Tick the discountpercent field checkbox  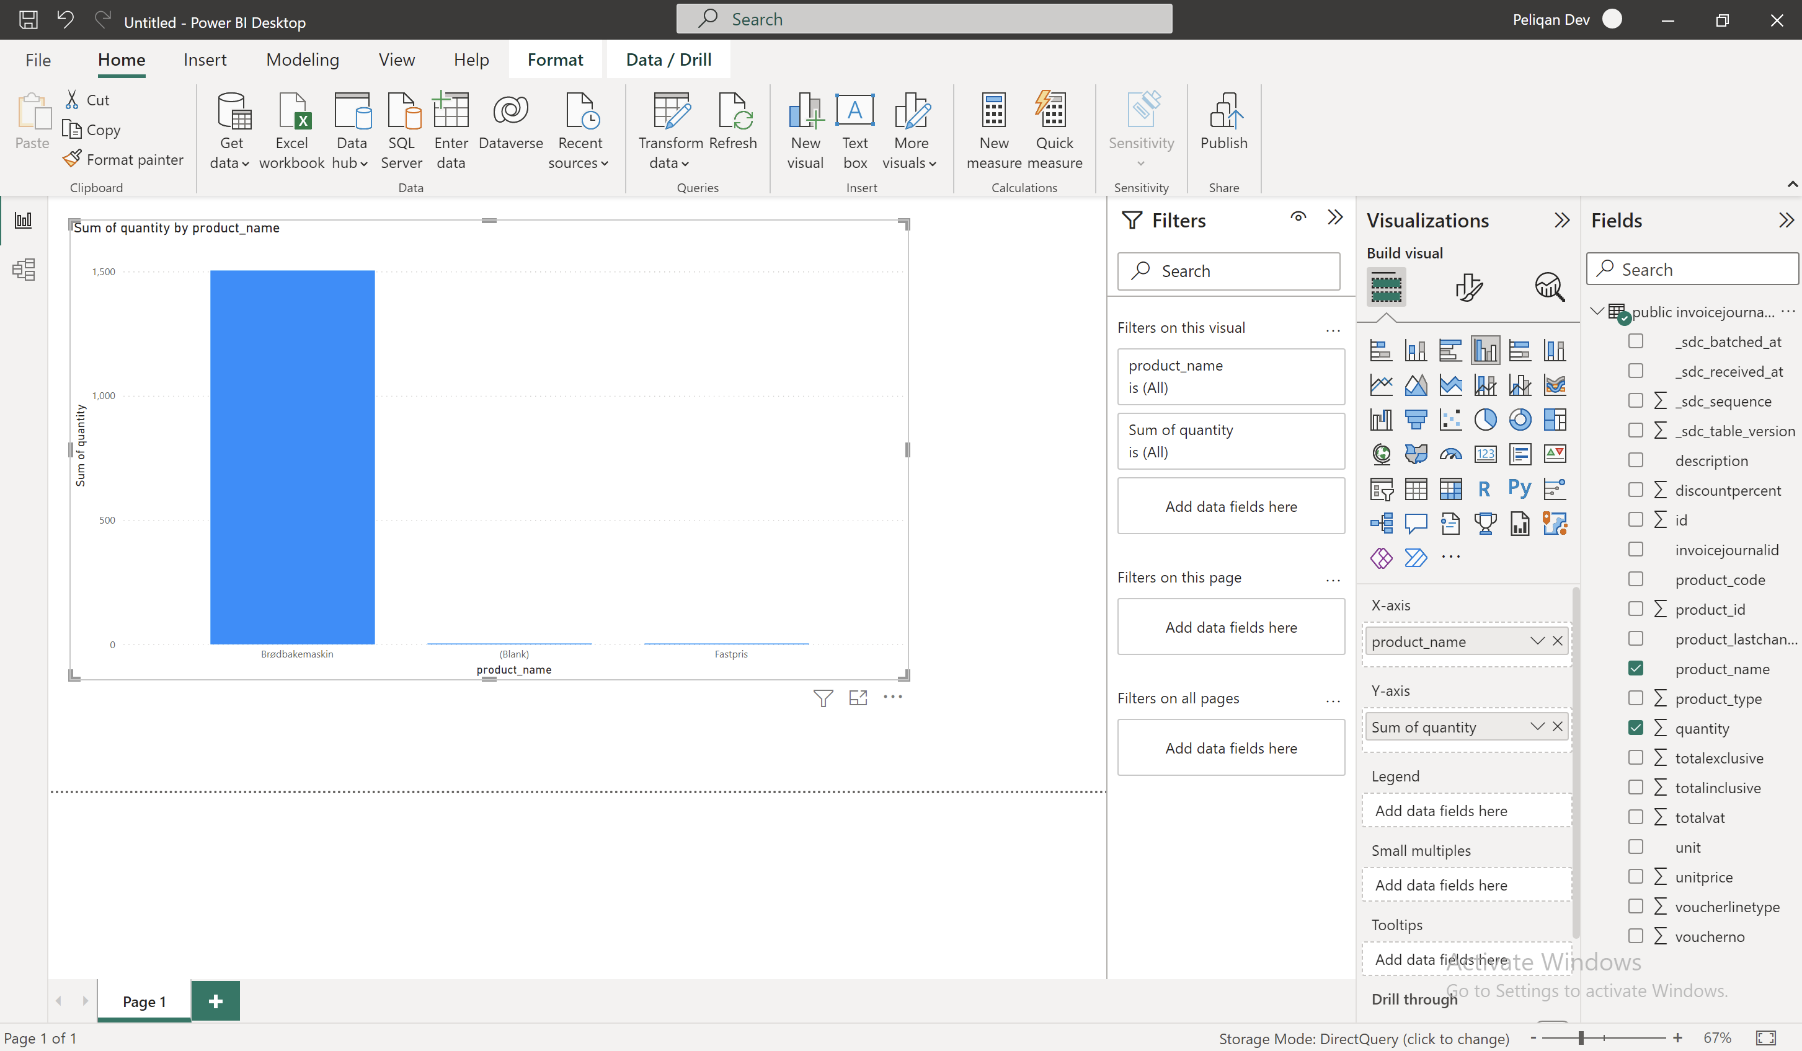click(1635, 490)
